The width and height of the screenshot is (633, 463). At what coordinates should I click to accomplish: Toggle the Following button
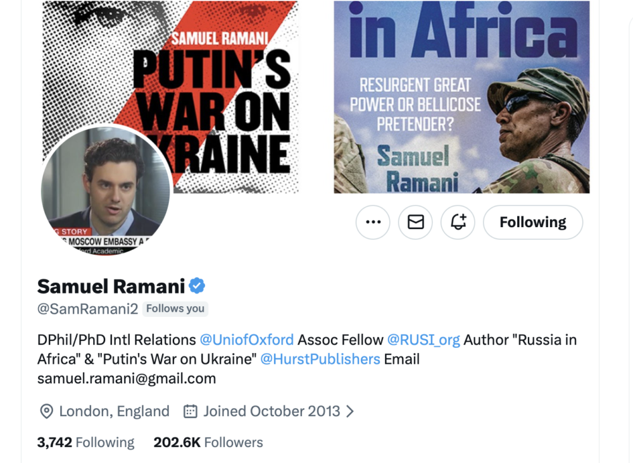tap(532, 222)
